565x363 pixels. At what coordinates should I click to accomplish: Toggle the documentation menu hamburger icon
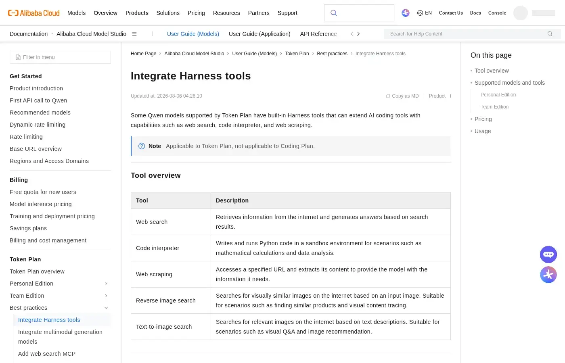(134, 34)
